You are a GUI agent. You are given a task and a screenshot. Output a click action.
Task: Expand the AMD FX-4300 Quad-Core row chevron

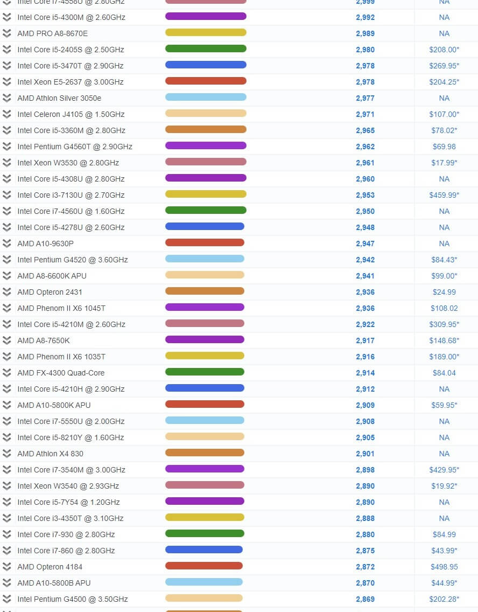[6, 373]
